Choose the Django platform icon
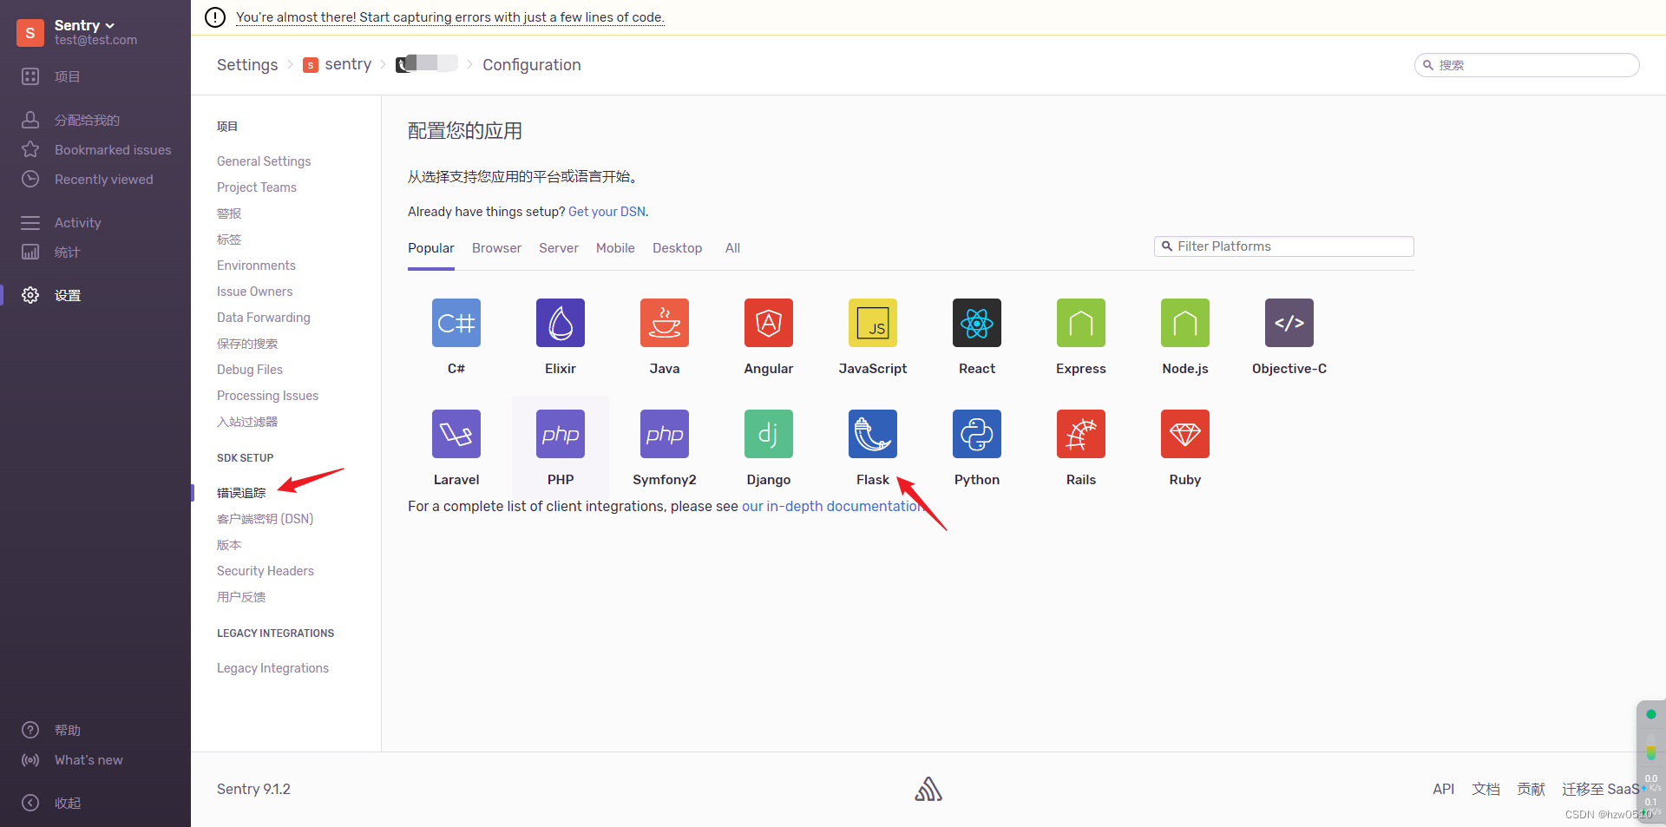This screenshot has height=827, width=1666. tap(769, 434)
